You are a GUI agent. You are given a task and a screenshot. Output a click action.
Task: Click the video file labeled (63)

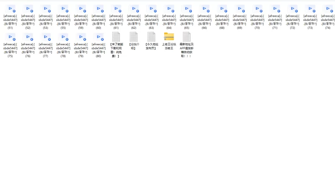[152, 17]
